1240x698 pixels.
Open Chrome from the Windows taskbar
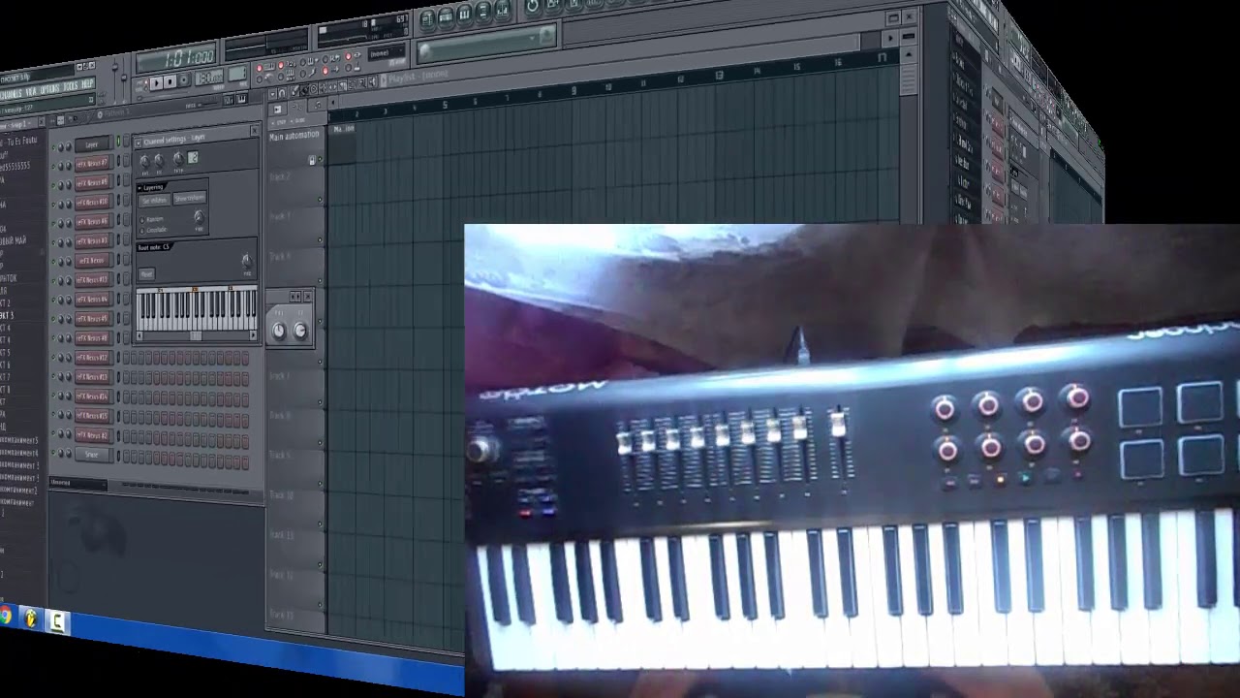5,616
